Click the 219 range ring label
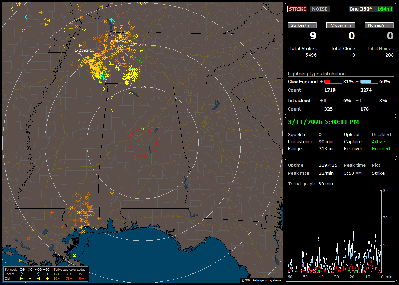Screen dimensions: 399x285 pos(142,45)
